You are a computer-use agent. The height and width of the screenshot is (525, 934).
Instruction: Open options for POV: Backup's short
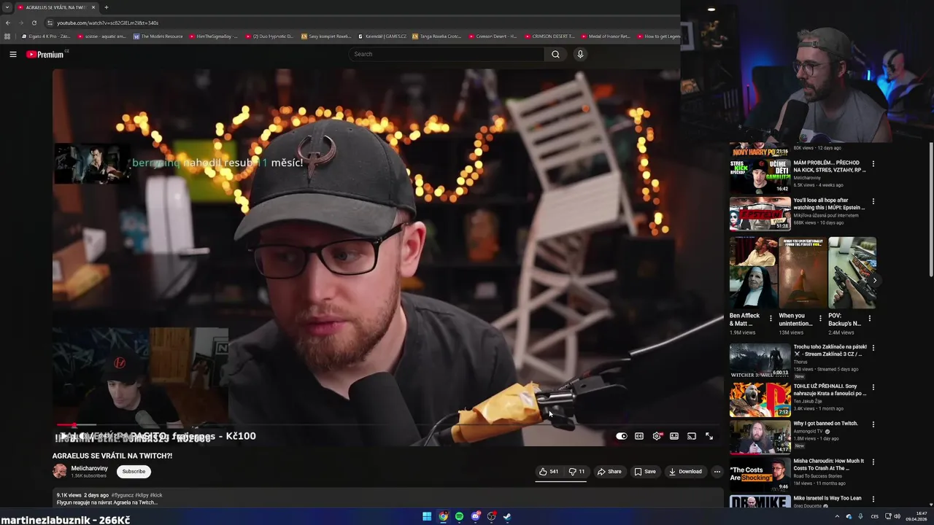(870, 319)
